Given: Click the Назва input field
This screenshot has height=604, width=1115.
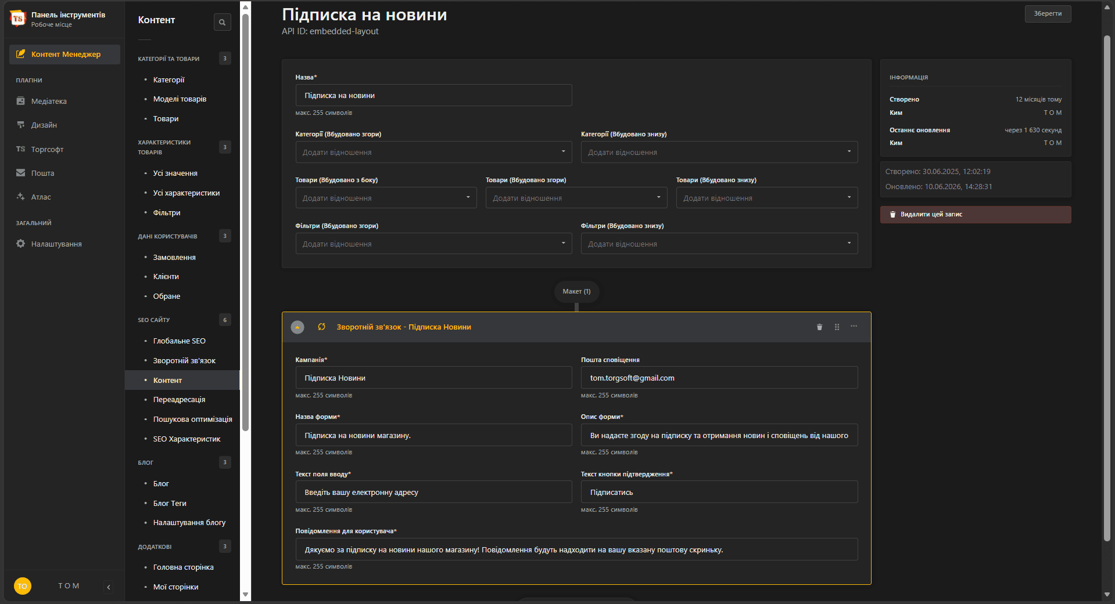Looking at the screenshot, I should point(433,95).
